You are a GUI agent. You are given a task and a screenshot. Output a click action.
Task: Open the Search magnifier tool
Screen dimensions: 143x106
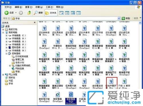(x=38, y=13)
